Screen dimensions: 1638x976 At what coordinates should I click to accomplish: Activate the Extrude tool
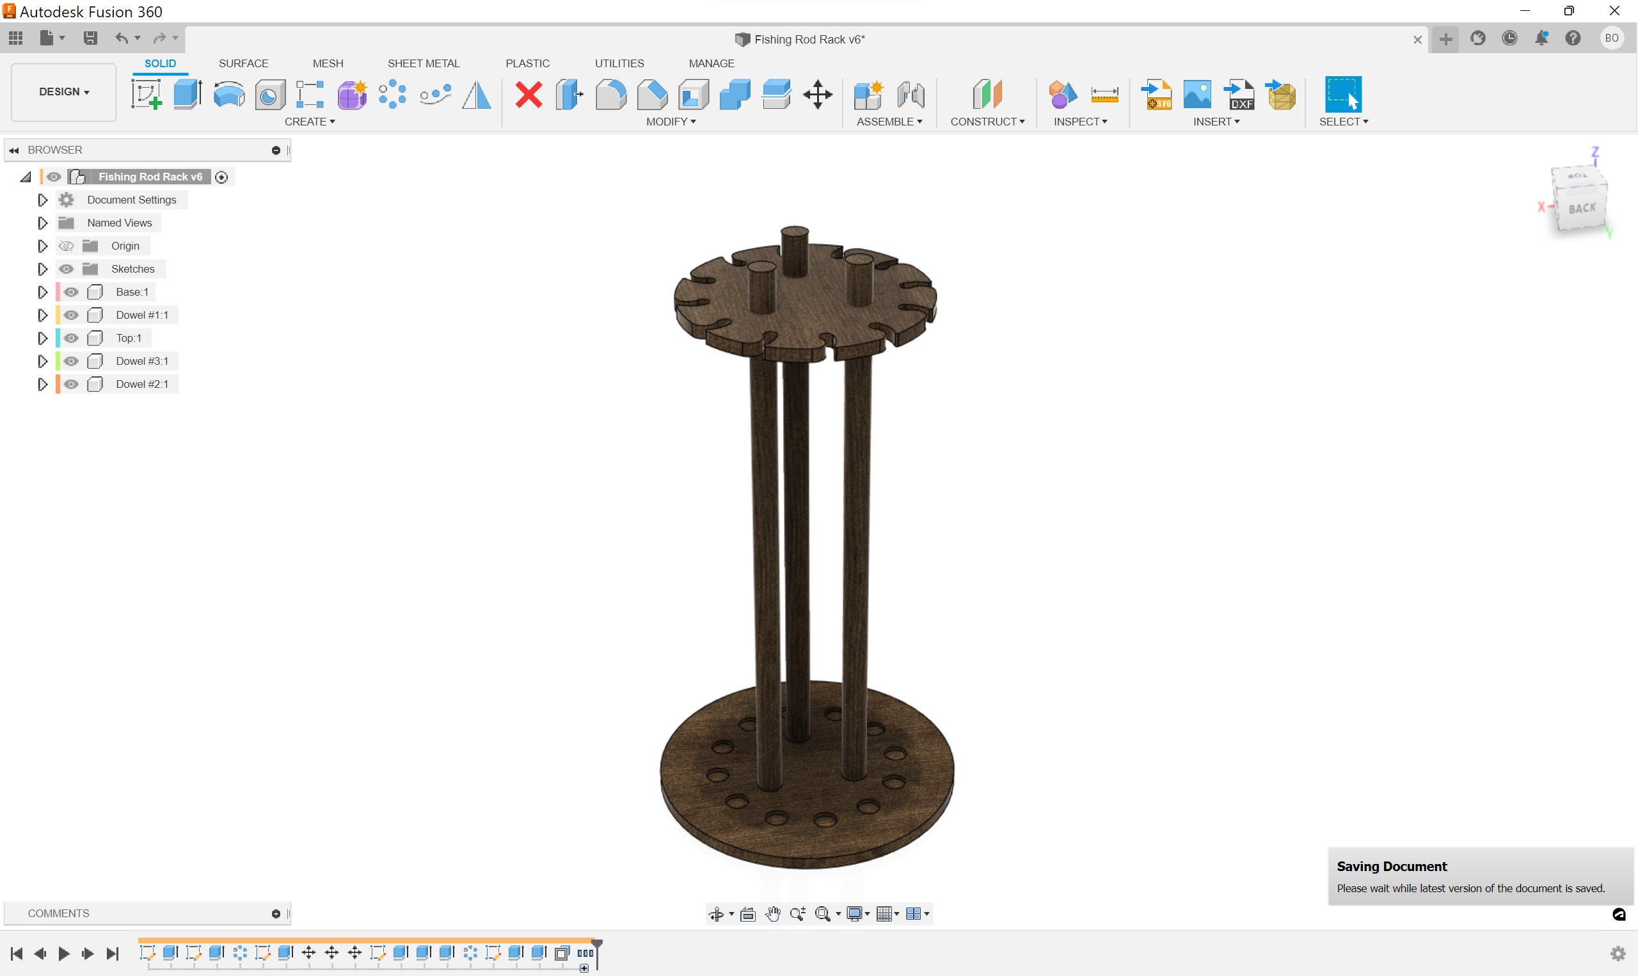pos(187,94)
